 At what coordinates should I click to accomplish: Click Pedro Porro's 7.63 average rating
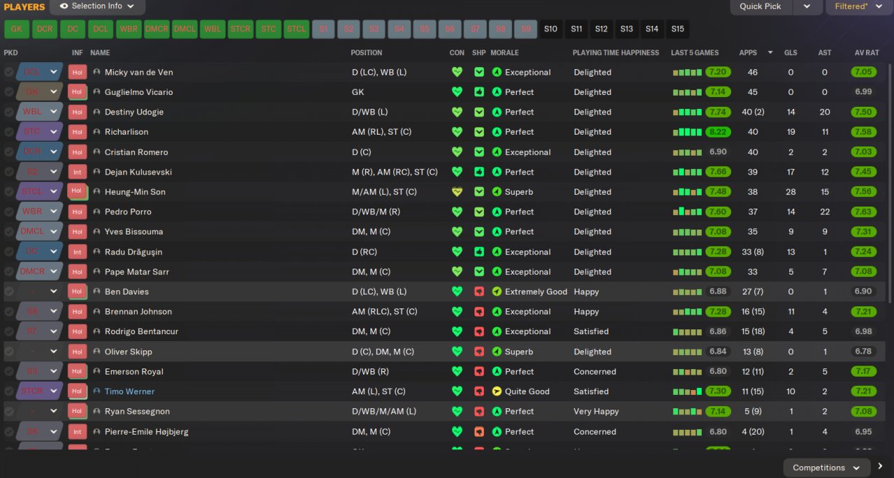(863, 211)
